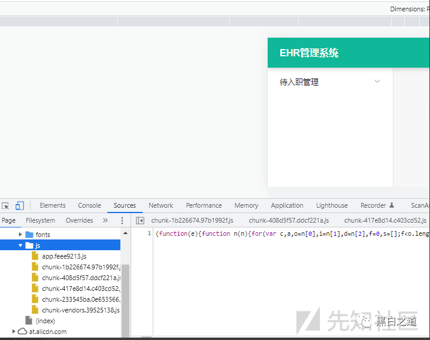Click navigator scrollbar up arrow

point(125,233)
